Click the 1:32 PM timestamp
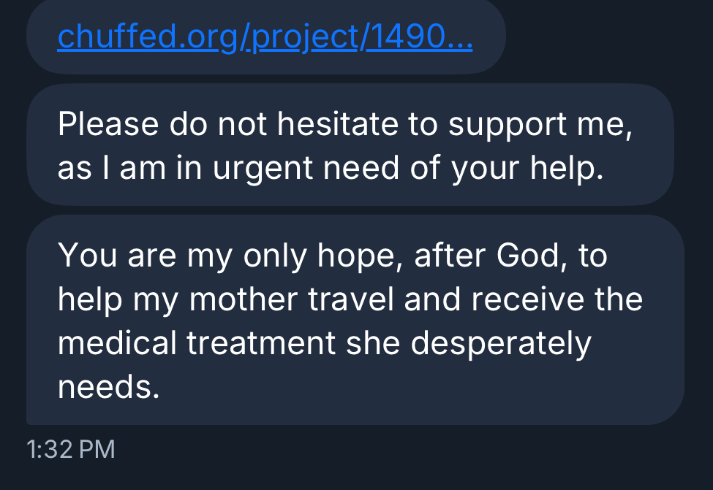 (71, 449)
